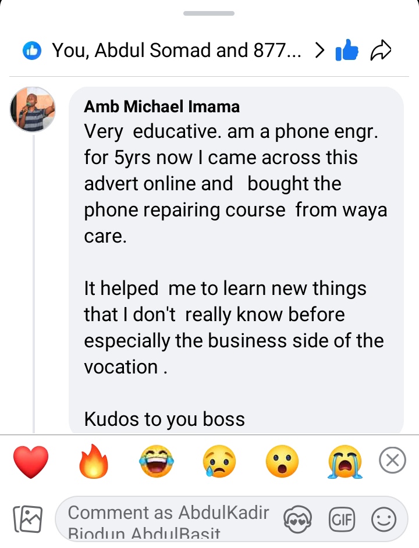Select the red heart reaction
This screenshot has width=419, height=548.
coord(31,461)
